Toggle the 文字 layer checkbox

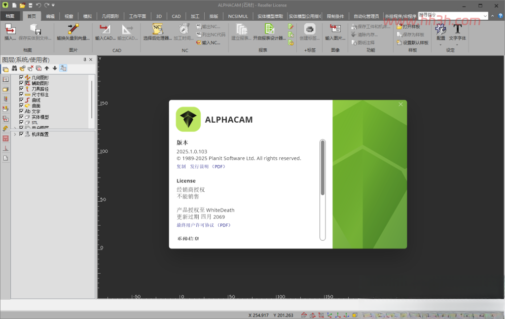pyautogui.click(x=21, y=111)
